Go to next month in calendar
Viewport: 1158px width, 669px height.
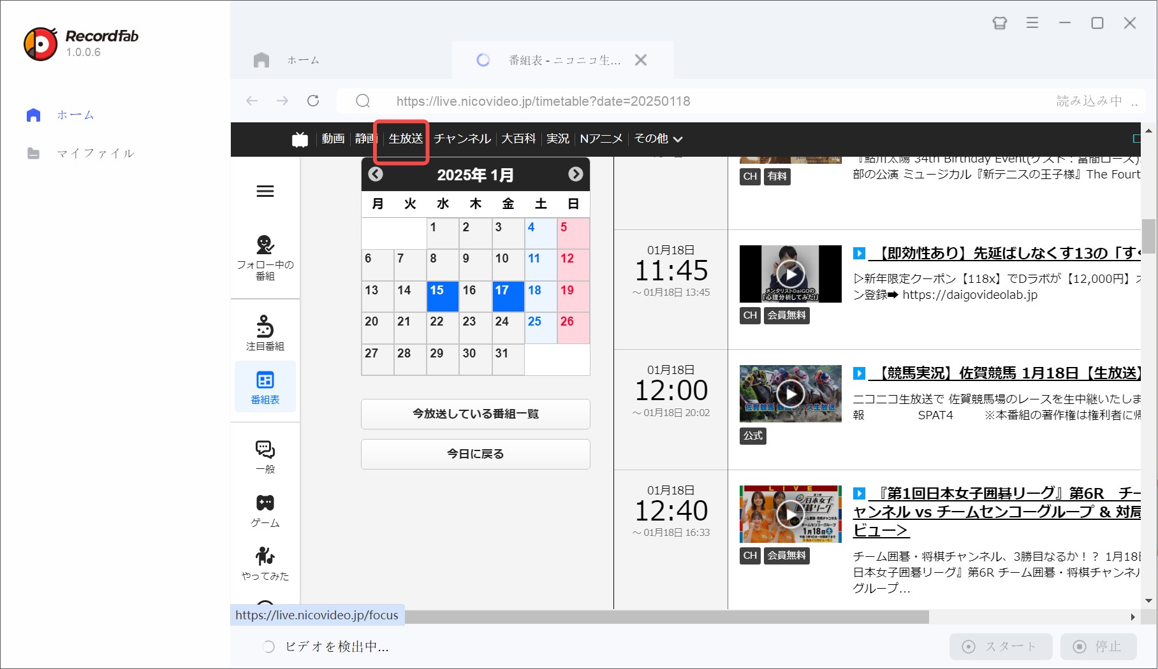[x=576, y=174]
